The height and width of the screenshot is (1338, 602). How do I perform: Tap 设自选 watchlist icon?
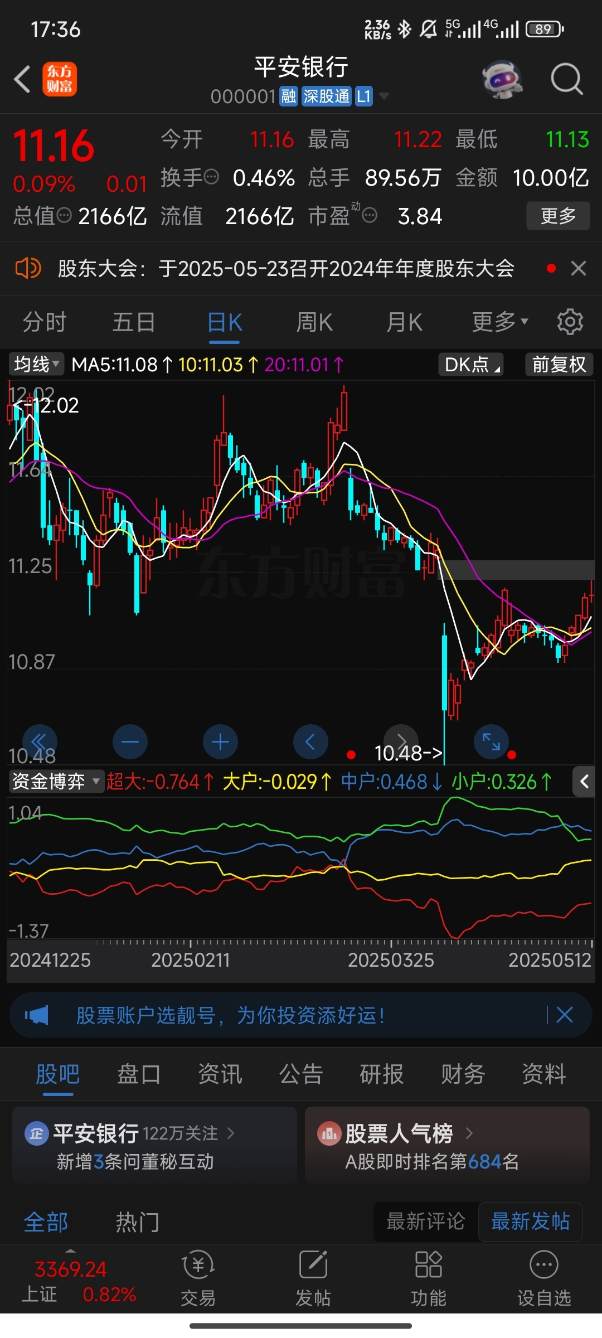pos(544,1278)
